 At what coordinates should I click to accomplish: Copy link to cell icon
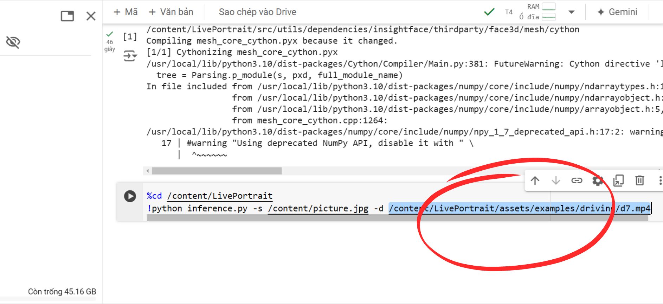(577, 180)
